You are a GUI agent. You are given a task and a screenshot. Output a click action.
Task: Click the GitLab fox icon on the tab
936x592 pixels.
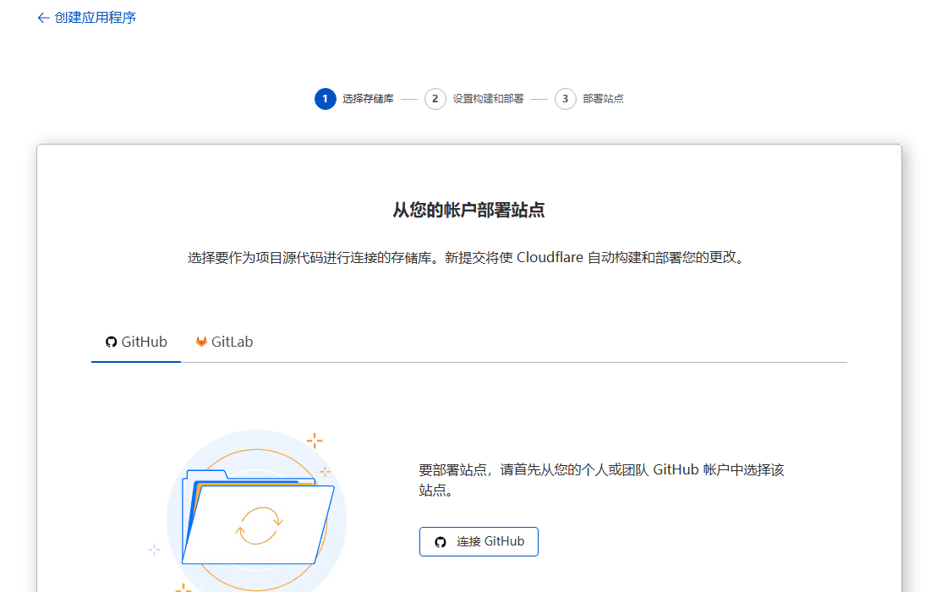coord(201,342)
